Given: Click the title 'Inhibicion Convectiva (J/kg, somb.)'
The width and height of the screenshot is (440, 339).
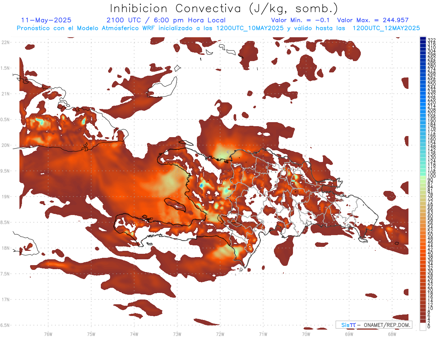Looking at the screenshot, I should point(224,8).
